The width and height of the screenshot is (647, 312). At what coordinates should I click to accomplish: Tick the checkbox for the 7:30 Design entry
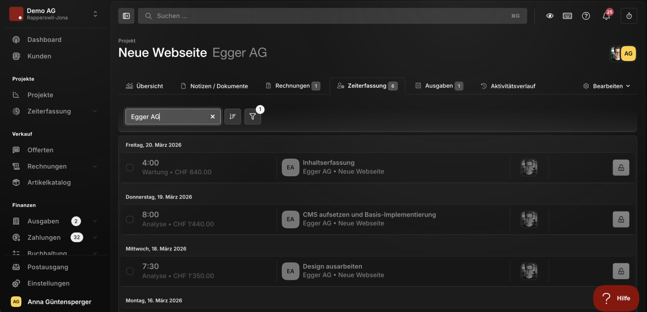[x=130, y=271]
